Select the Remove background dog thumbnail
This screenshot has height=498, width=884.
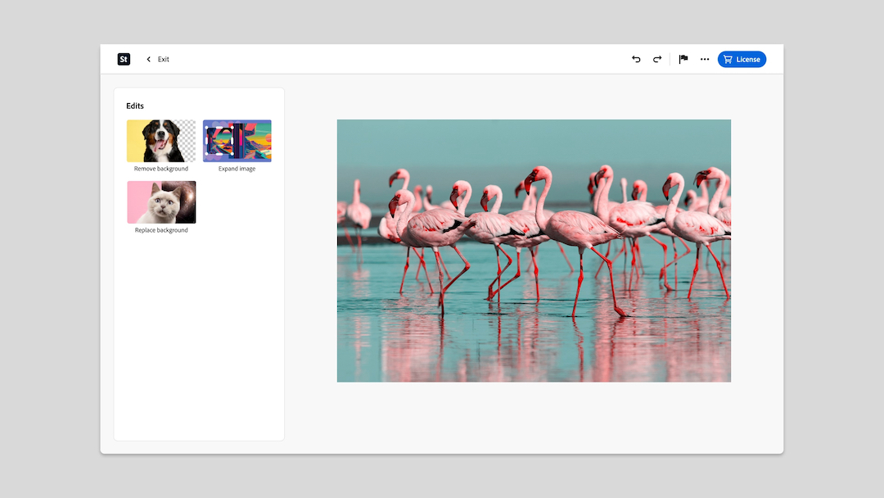click(x=161, y=141)
